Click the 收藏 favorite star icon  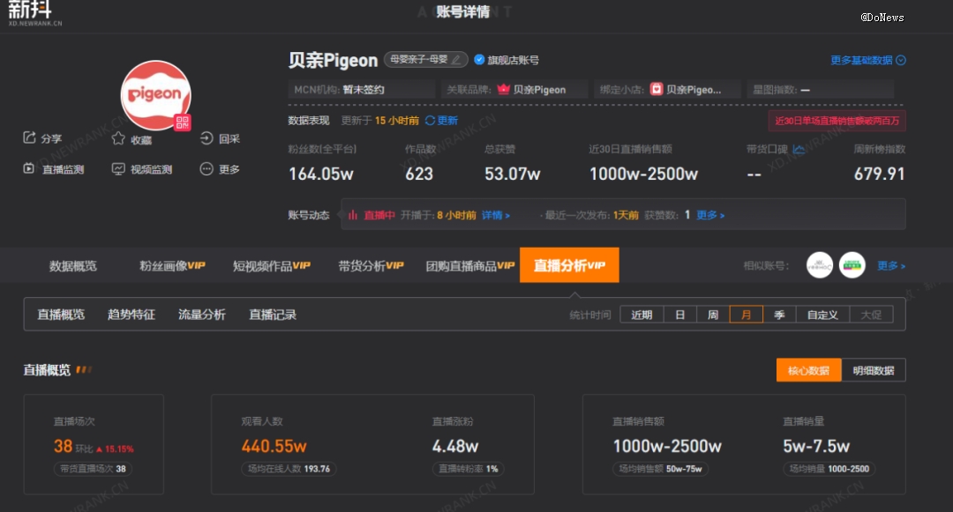116,137
